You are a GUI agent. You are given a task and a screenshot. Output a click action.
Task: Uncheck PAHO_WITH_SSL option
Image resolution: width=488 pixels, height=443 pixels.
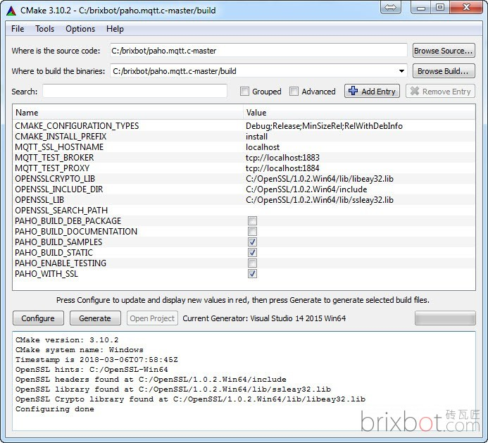pos(252,274)
